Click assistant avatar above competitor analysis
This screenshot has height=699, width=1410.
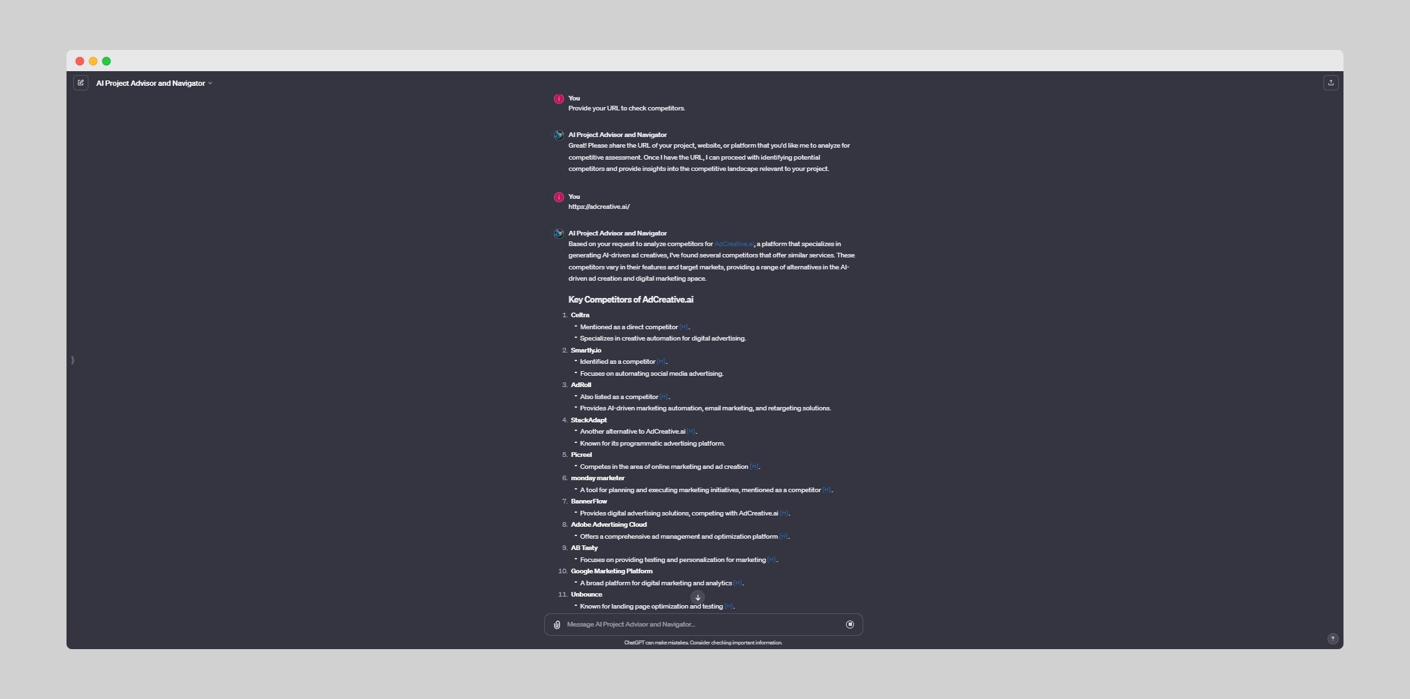click(x=559, y=233)
